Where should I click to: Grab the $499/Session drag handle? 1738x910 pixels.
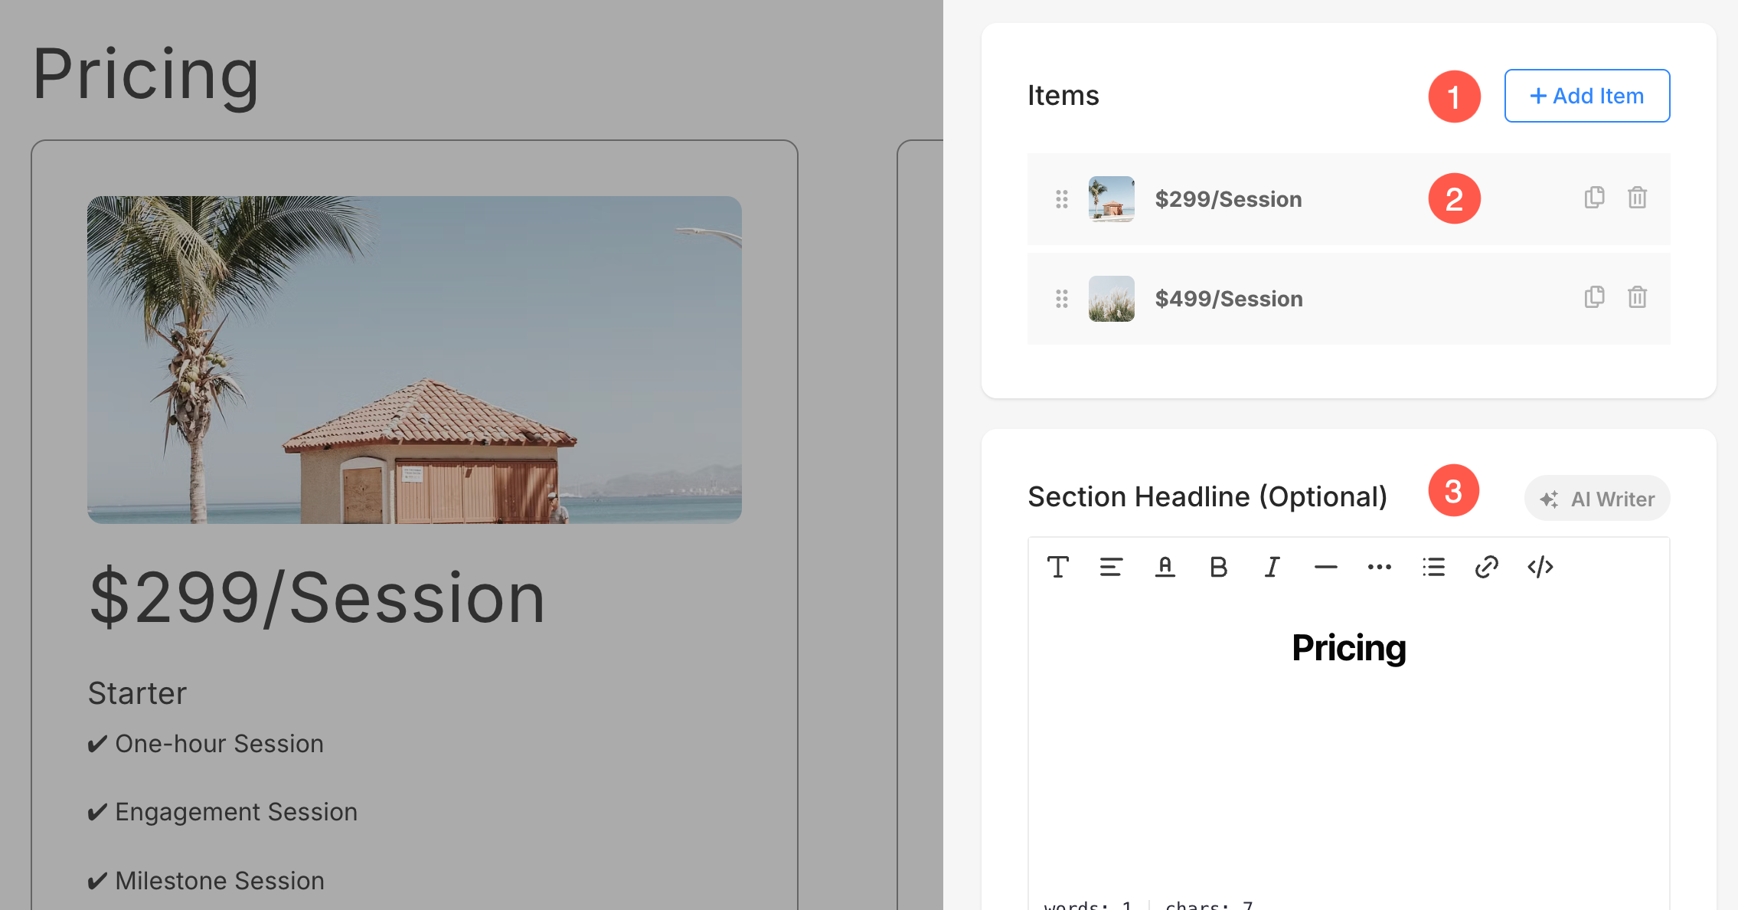[1061, 299]
